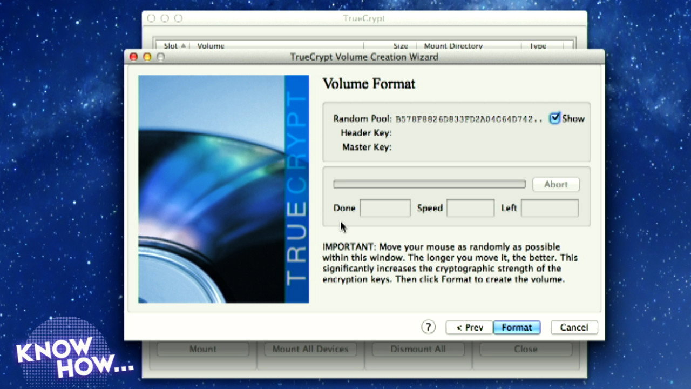The width and height of the screenshot is (691, 389).
Task: Click the Size column header
Action: pyautogui.click(x=400, y=46)
